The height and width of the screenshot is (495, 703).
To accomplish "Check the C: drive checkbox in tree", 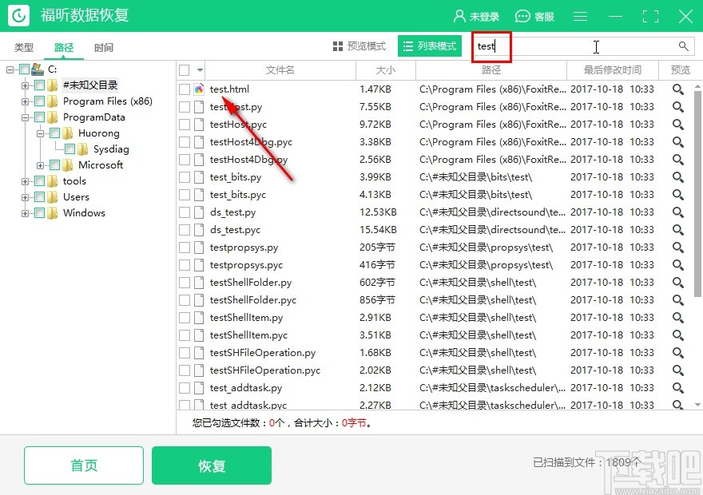I will 24,69.
